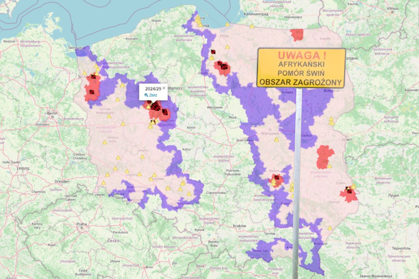Click the Praha city label

(81, 224)
